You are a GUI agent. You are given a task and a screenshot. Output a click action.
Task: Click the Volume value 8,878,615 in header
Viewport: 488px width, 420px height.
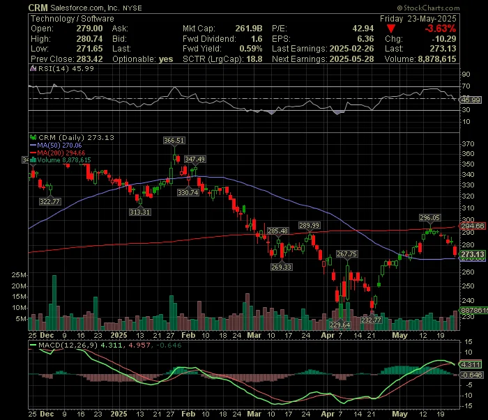click(437, 59)
